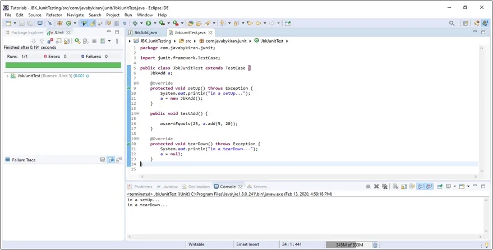
Task: Toggle Word Wrap in Console toolbar
Action: [x=412, y=187]
